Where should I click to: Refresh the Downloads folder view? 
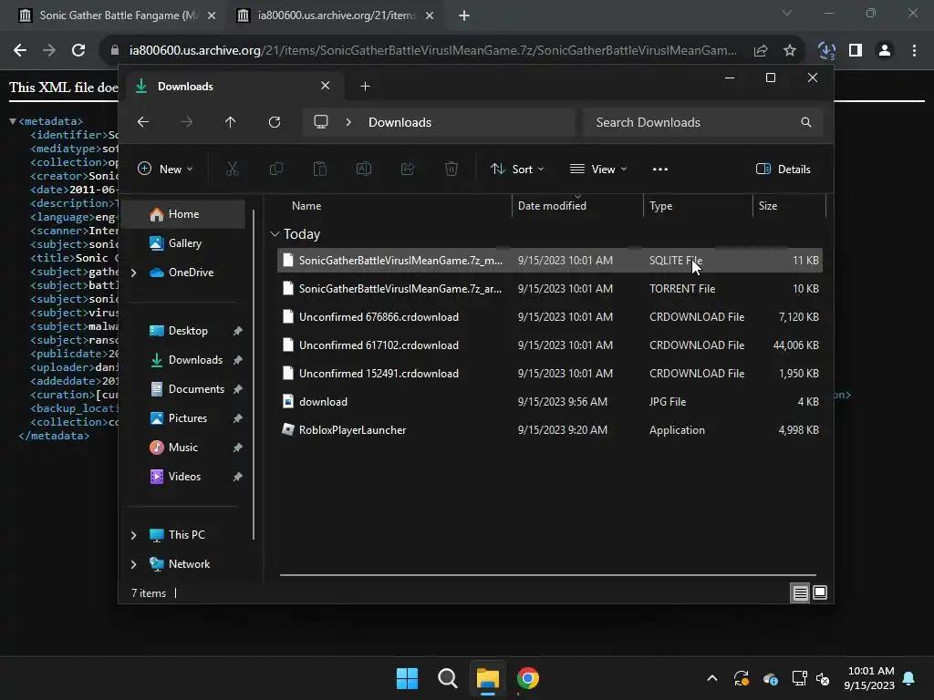coord(275,122)
